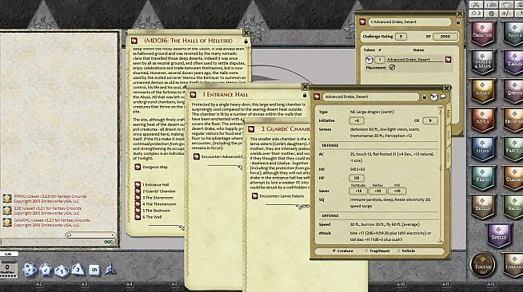Pick the d20 die
Viewport: 523px width, 292px height.
[x=30, y=270]
